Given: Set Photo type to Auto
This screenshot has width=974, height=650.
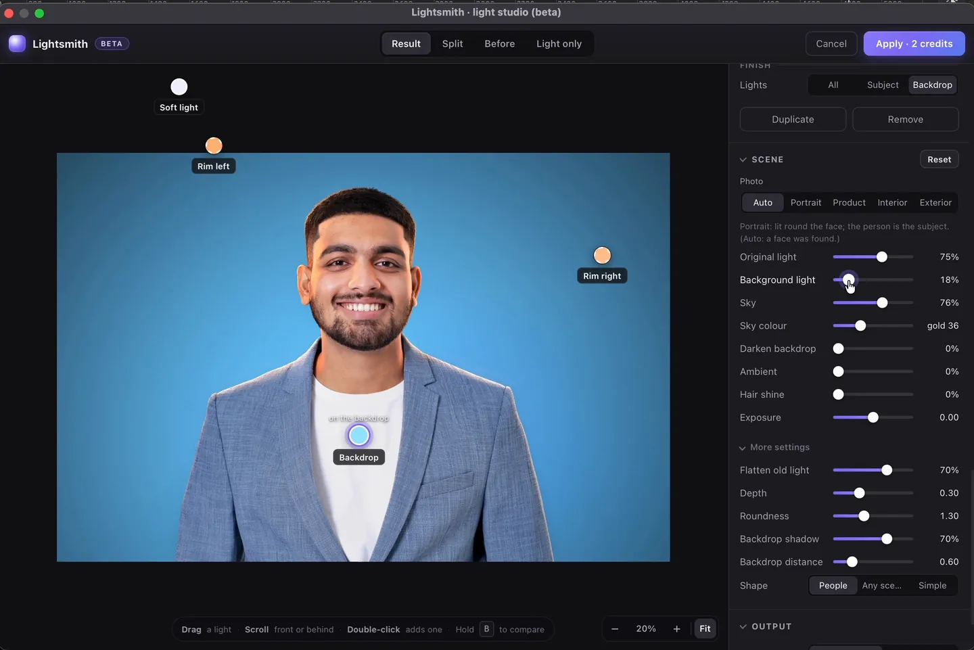Looking at the screenshot, I should [x=762, y=203].
